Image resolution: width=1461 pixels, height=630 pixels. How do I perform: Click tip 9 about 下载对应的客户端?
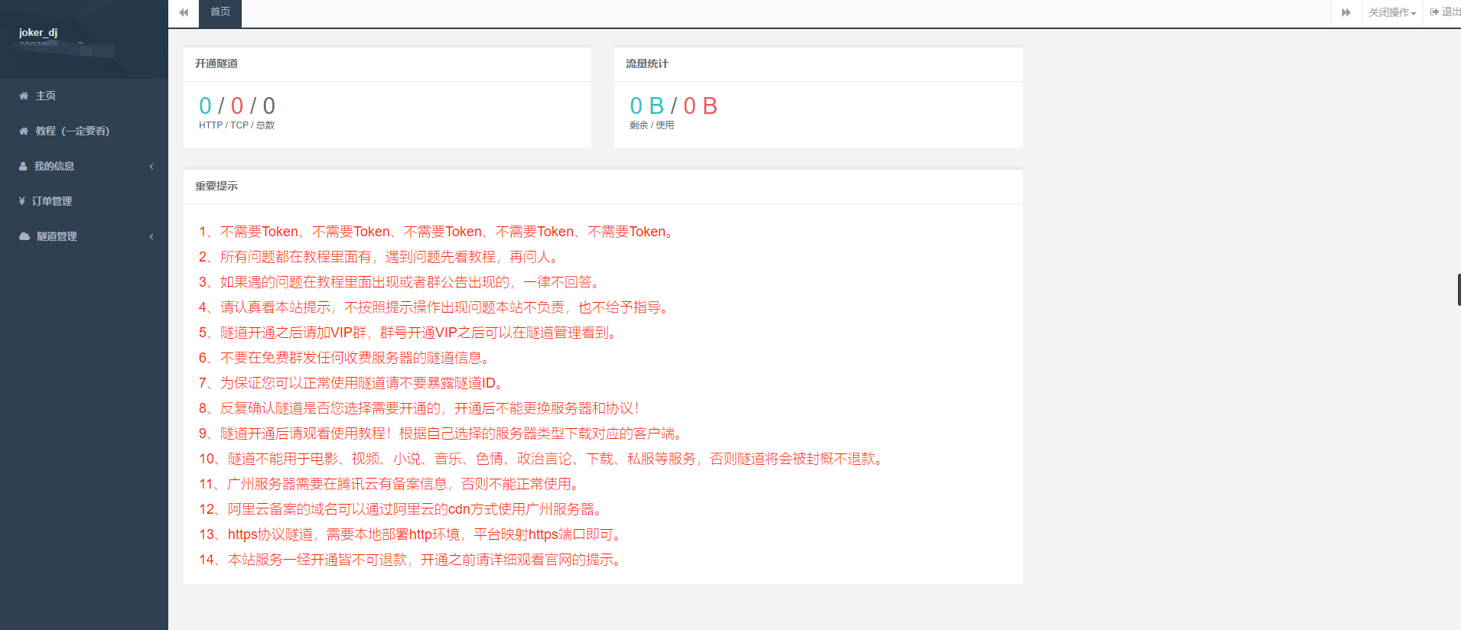443,434
